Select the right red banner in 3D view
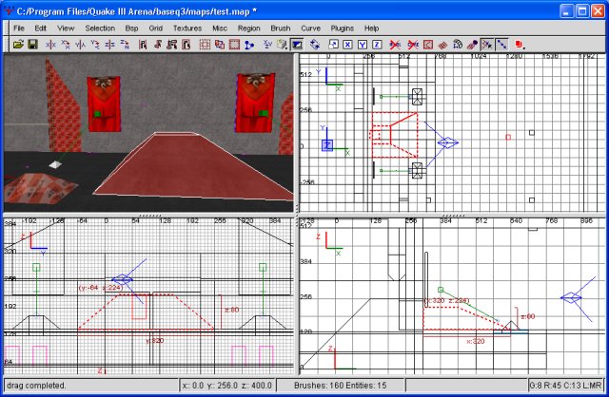Image resolution: width=609 pixels, height=397 pixels. [x=255, y=103]
